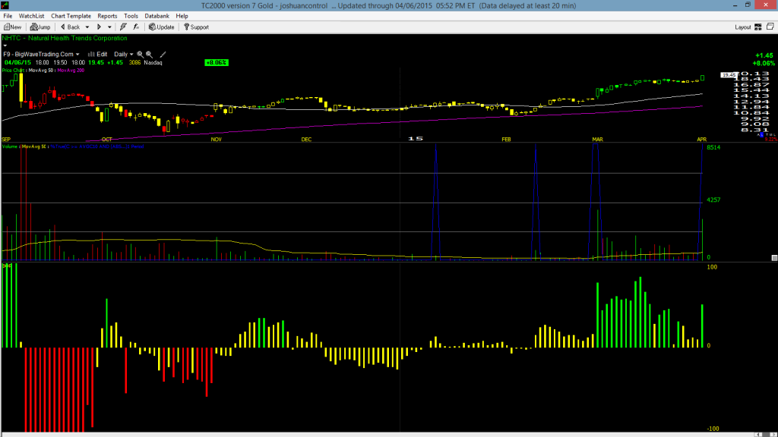Zoom in on the chart

pos(141,55)
